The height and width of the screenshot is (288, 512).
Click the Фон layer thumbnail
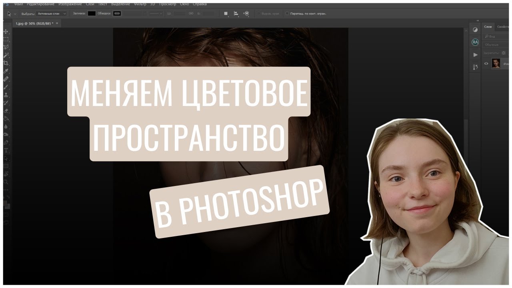pos(496,63)
